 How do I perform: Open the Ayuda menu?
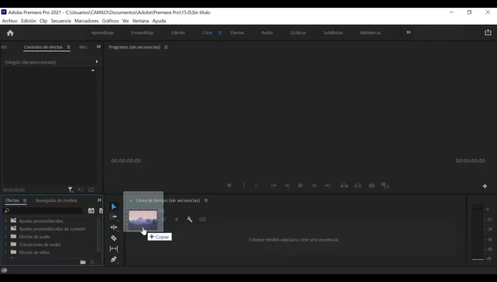click(x=159, y=21)
